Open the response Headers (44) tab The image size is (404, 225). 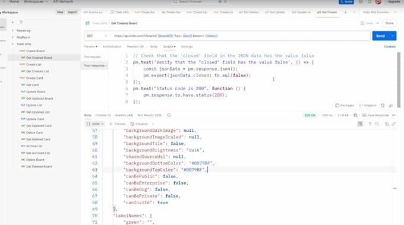pos(124,115)
